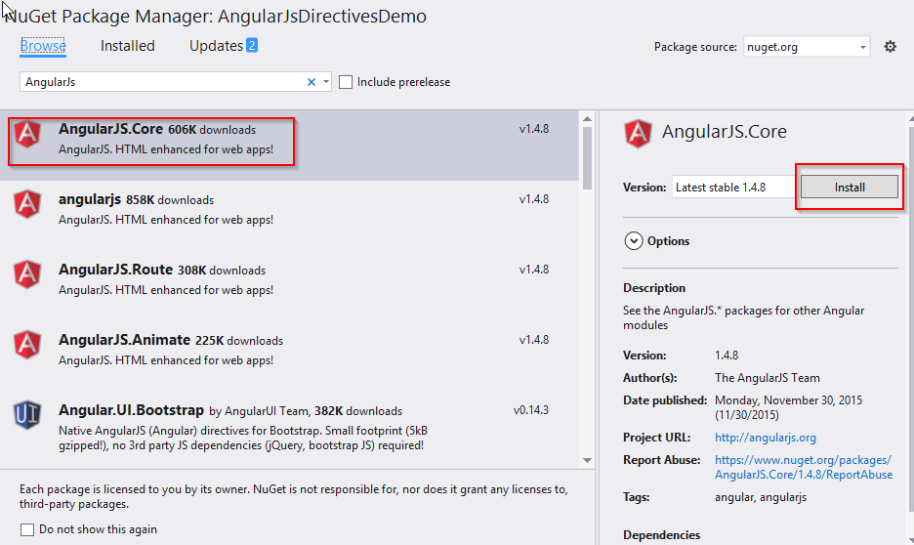Click the Dependencies heading

click(662, 535)
